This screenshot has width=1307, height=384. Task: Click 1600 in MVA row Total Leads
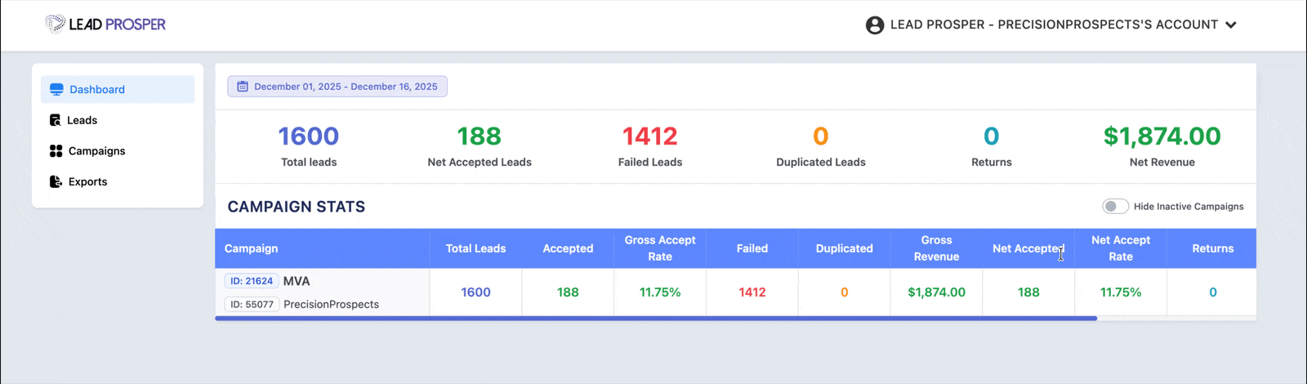[475, 292]
